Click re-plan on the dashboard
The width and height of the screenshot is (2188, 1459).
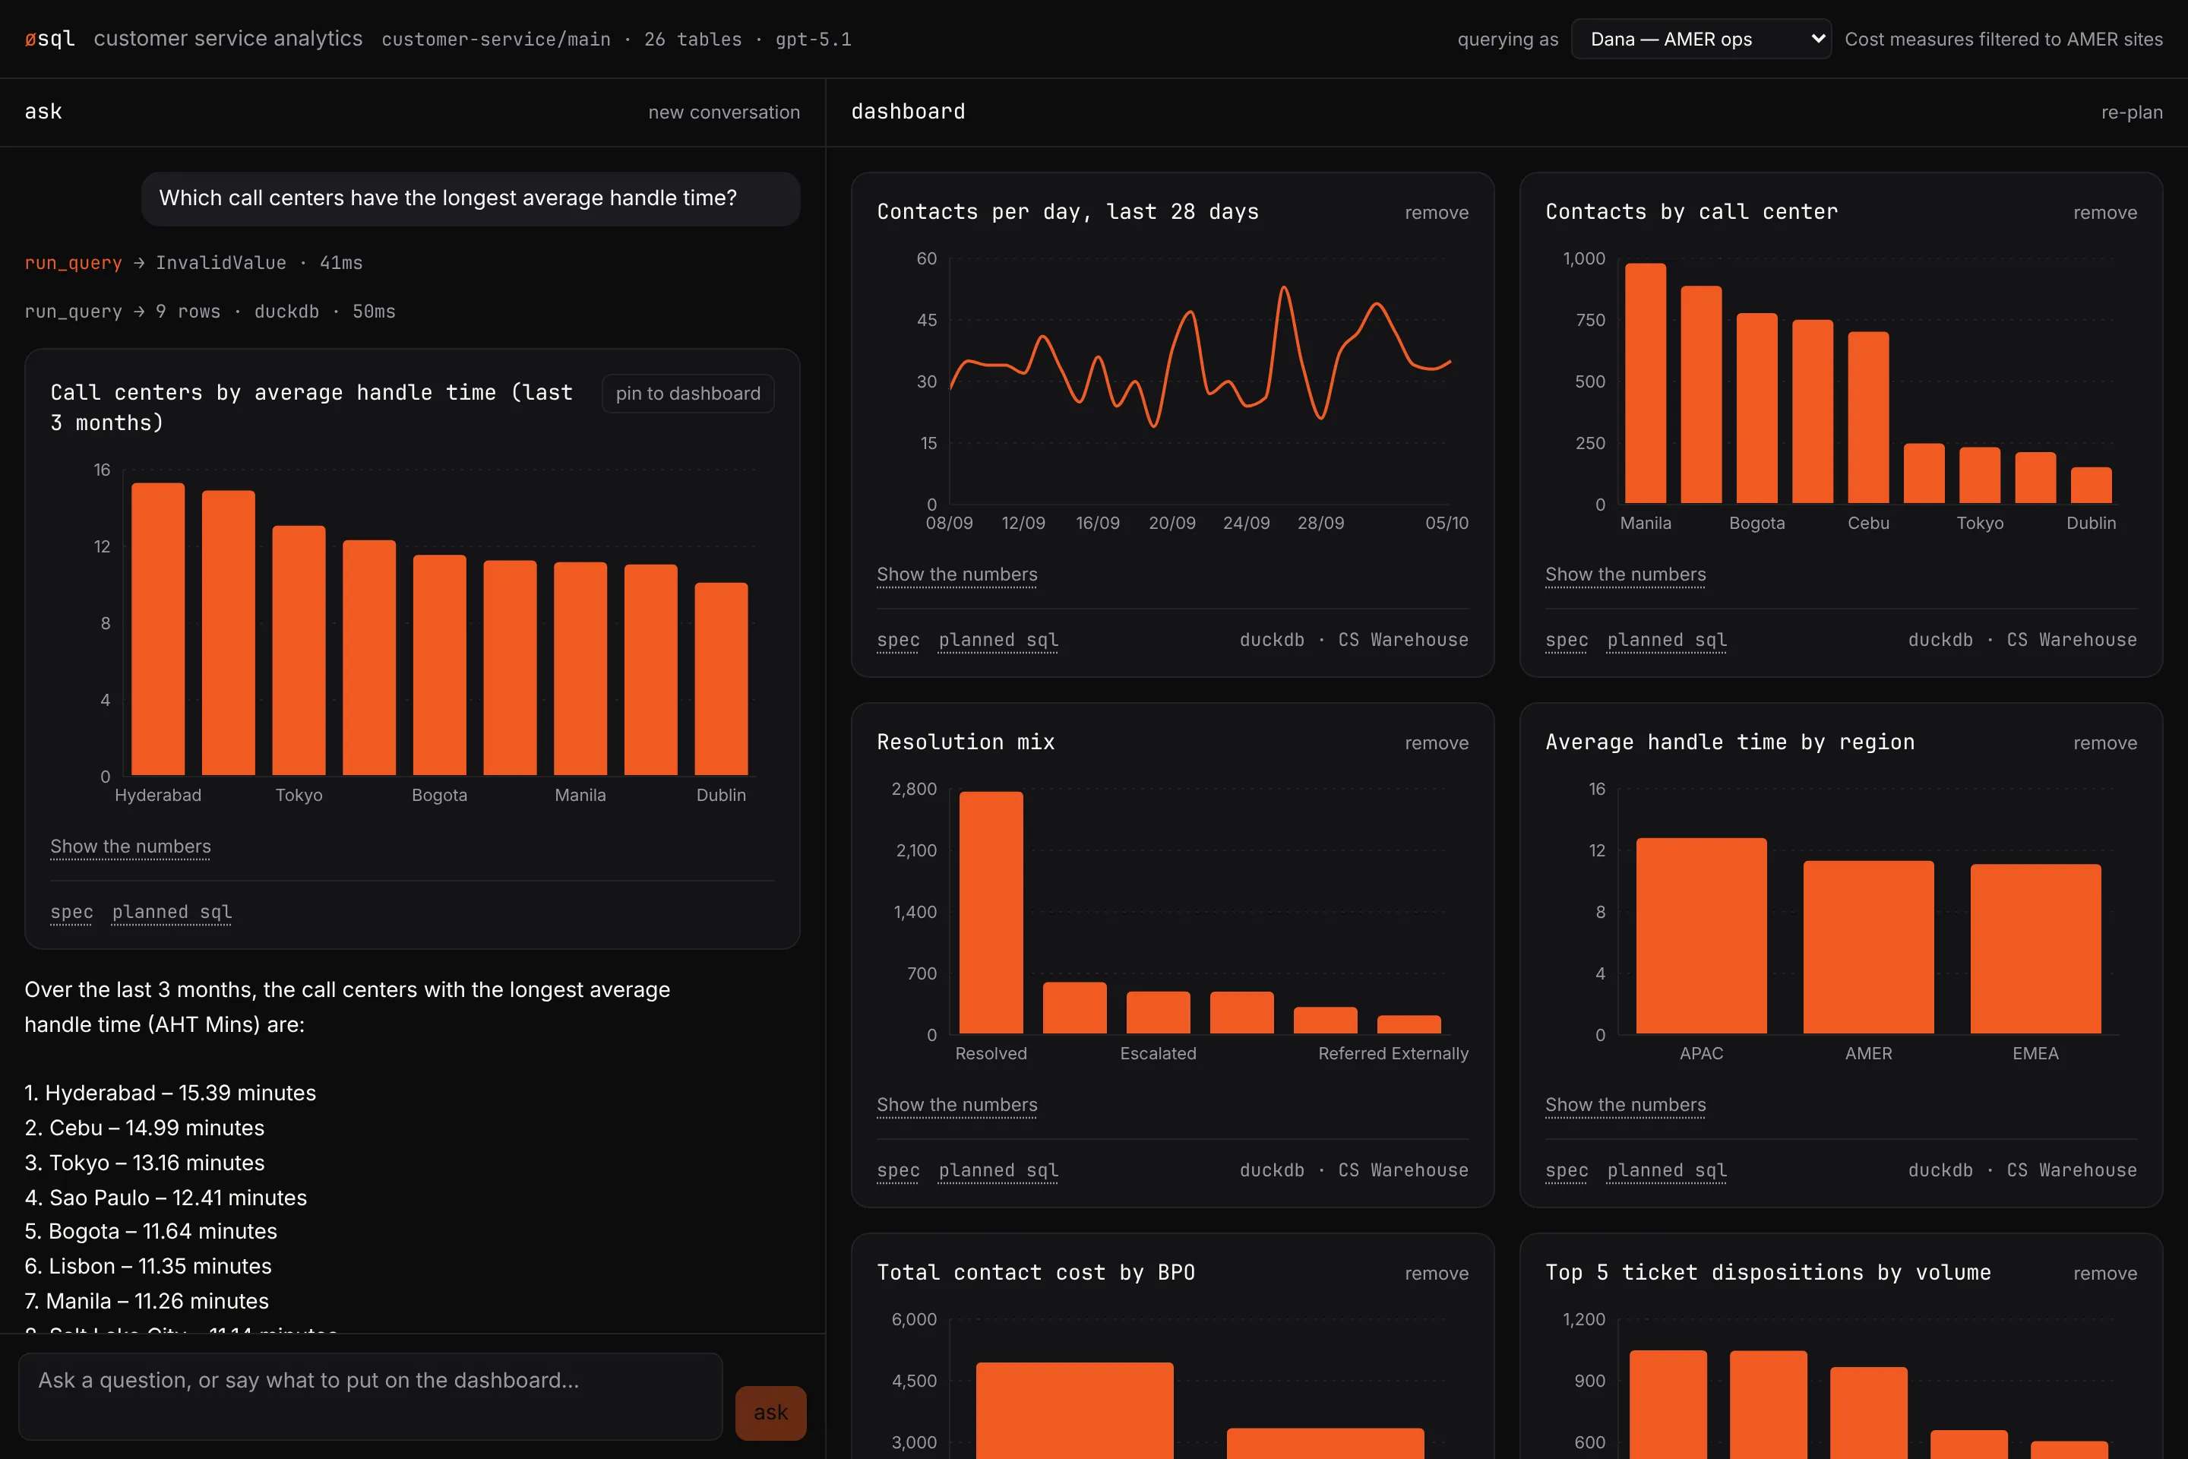tap(2131, 112)
